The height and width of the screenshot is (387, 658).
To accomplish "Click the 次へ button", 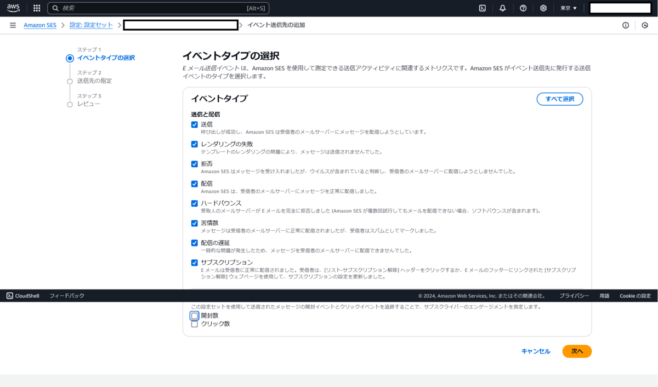I will pyautogui.click(x=577, y=351).
